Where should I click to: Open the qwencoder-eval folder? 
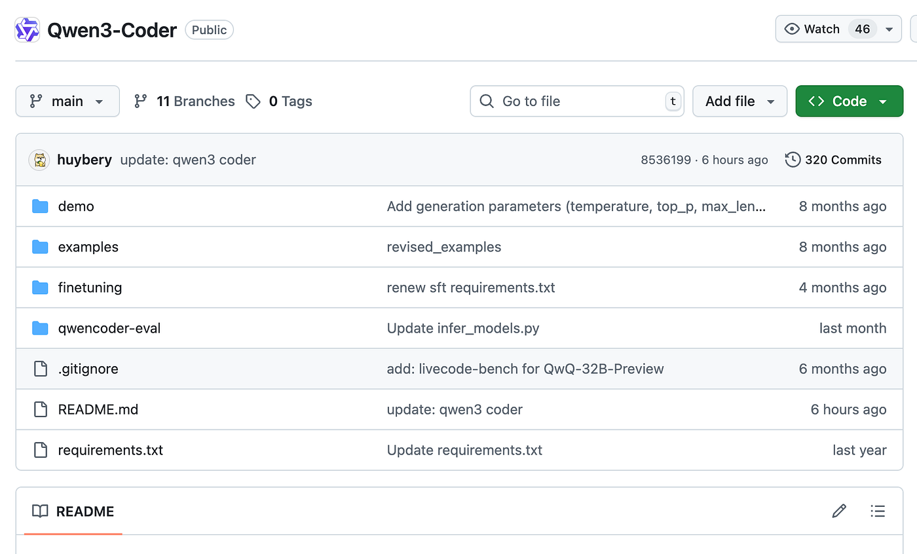tap(109, 328)
